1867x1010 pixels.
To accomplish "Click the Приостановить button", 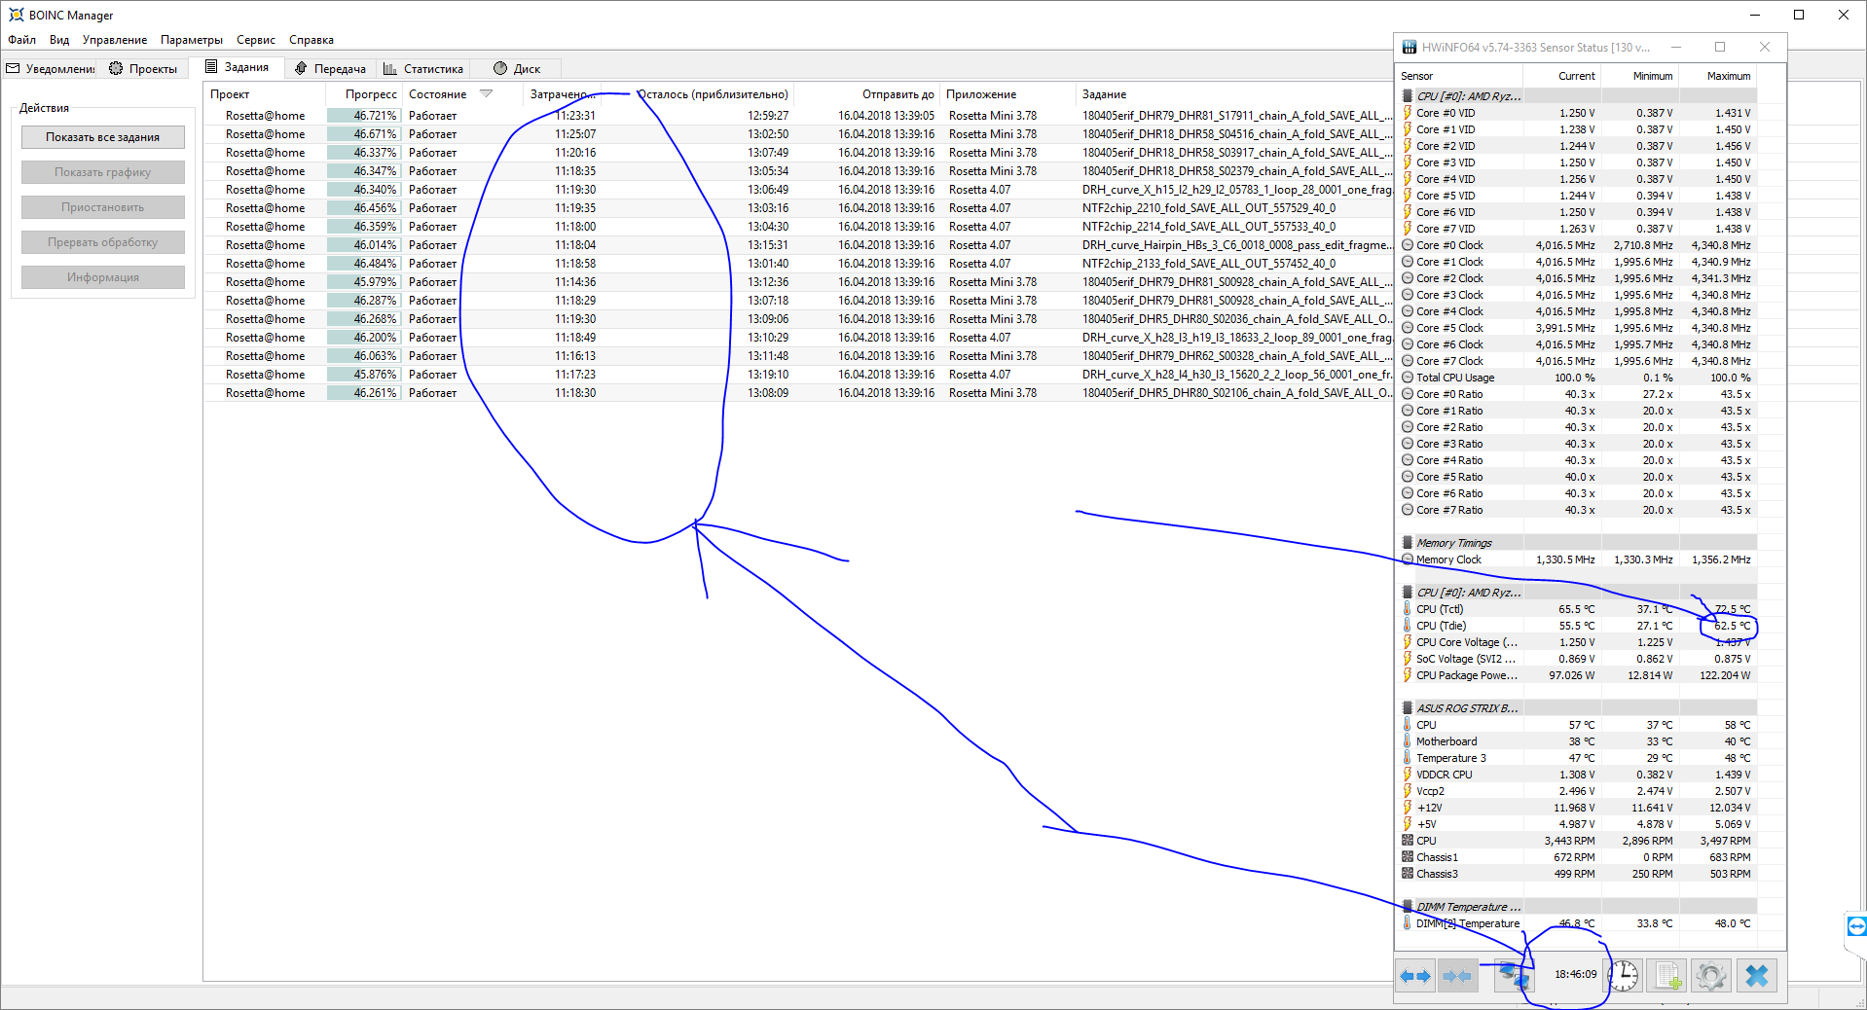I will 103,207.
